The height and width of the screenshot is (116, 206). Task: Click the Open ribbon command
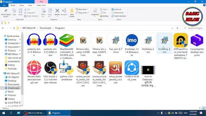[104, 9]
